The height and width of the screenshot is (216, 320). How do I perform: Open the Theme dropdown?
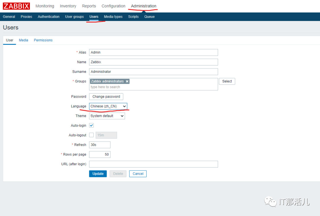point(107,116)
